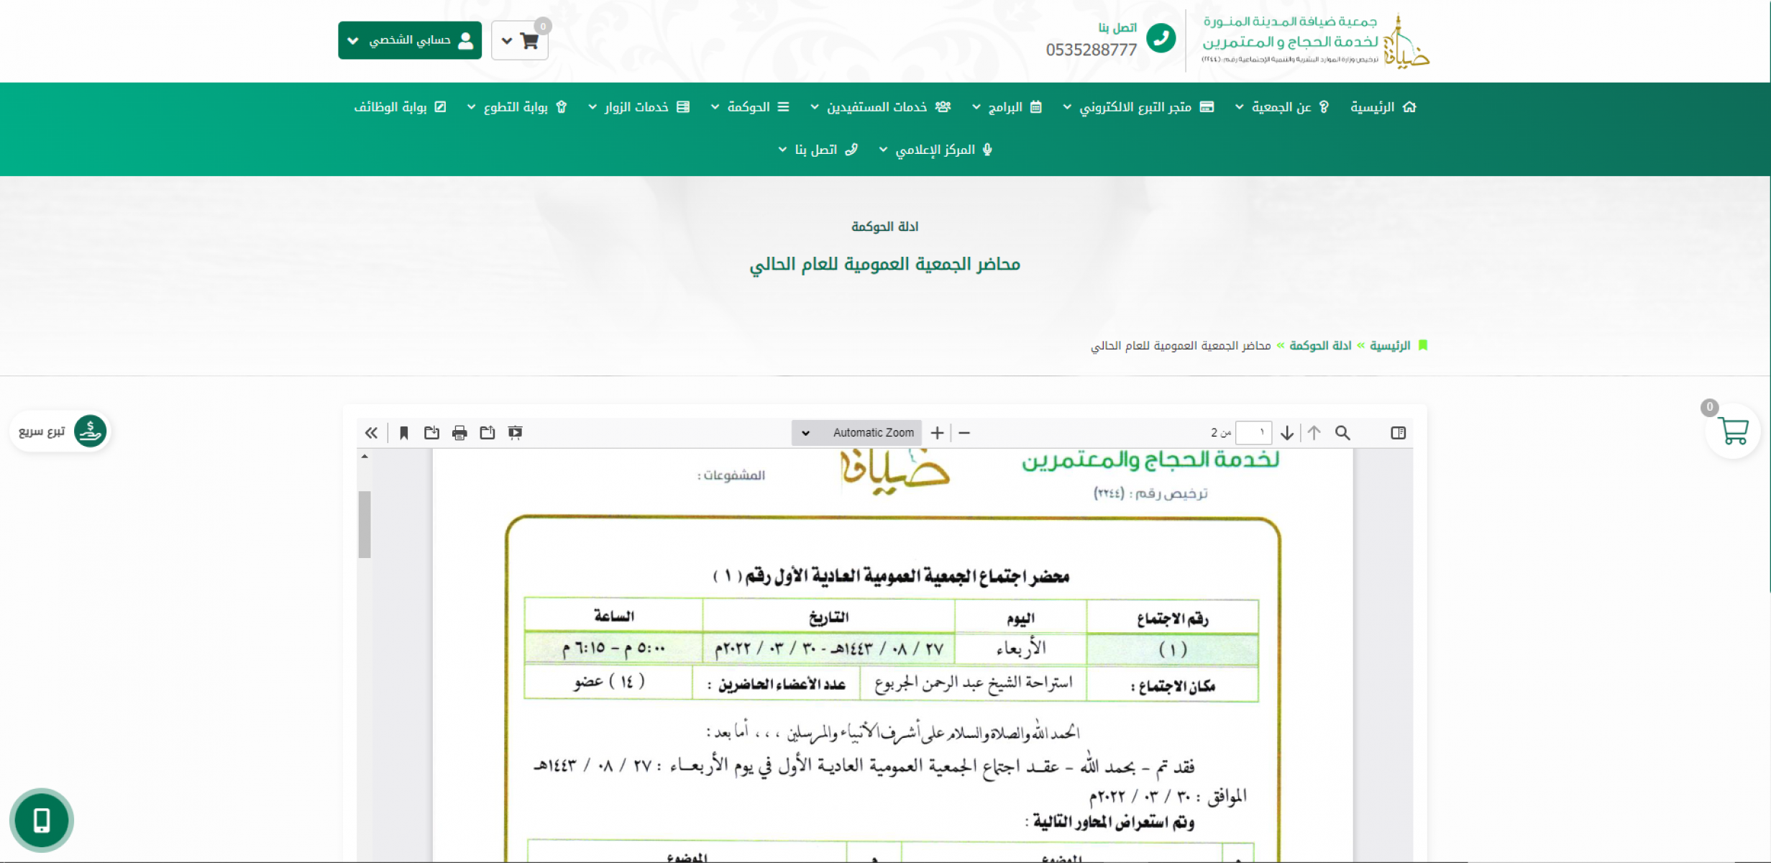Switch PDF to presentation mode

(515, 432)
